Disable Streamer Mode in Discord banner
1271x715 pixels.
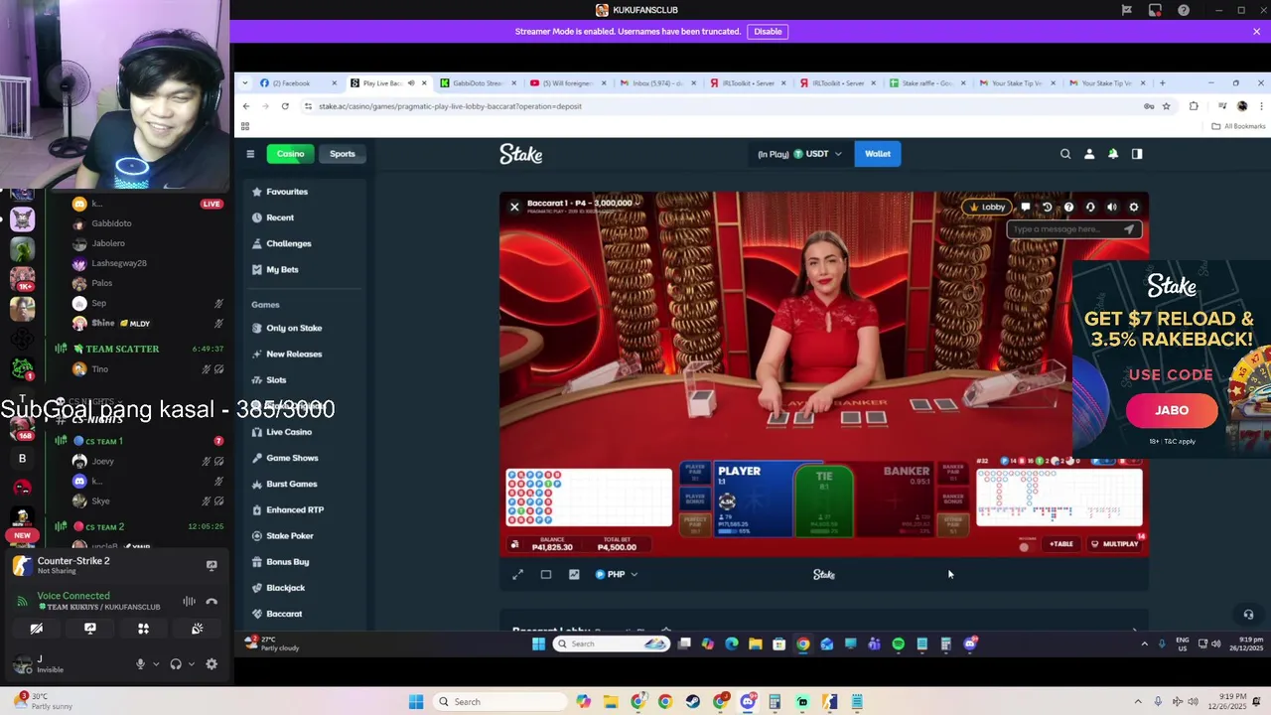tap(768, 31)
